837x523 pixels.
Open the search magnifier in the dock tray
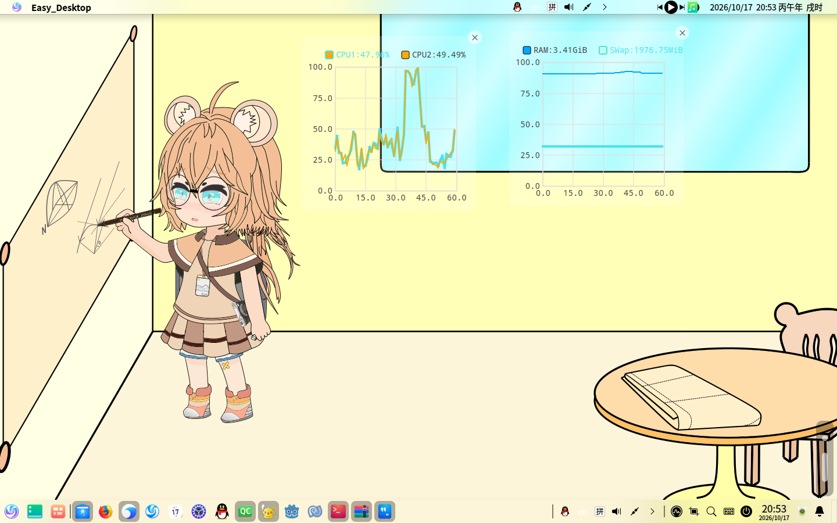tap(711, 511)
